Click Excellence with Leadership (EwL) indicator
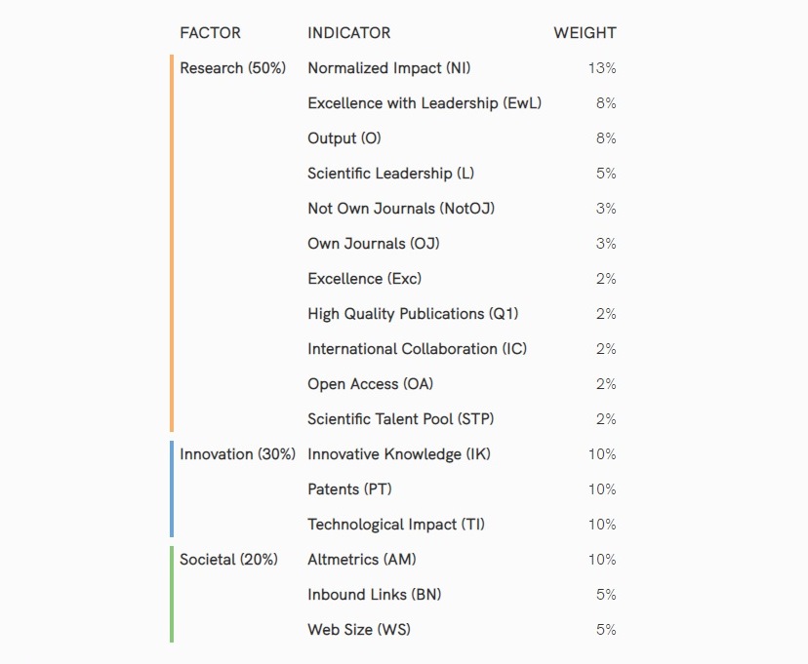Viewport: 808px width, 664px height. (424, 103)
